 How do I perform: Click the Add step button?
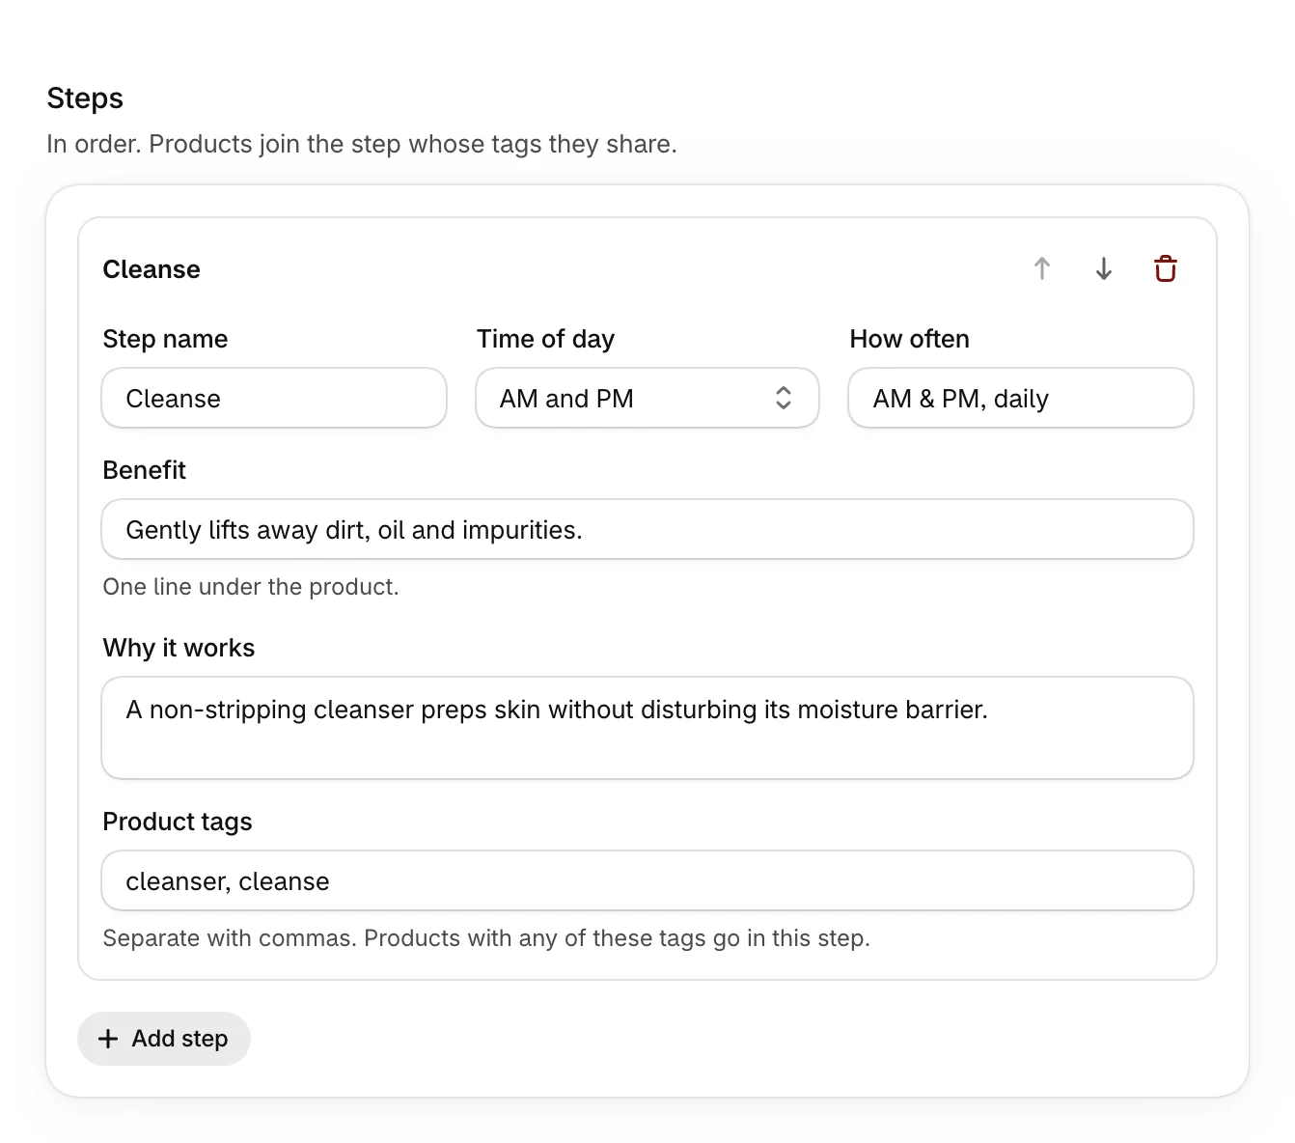(164, 1039)
